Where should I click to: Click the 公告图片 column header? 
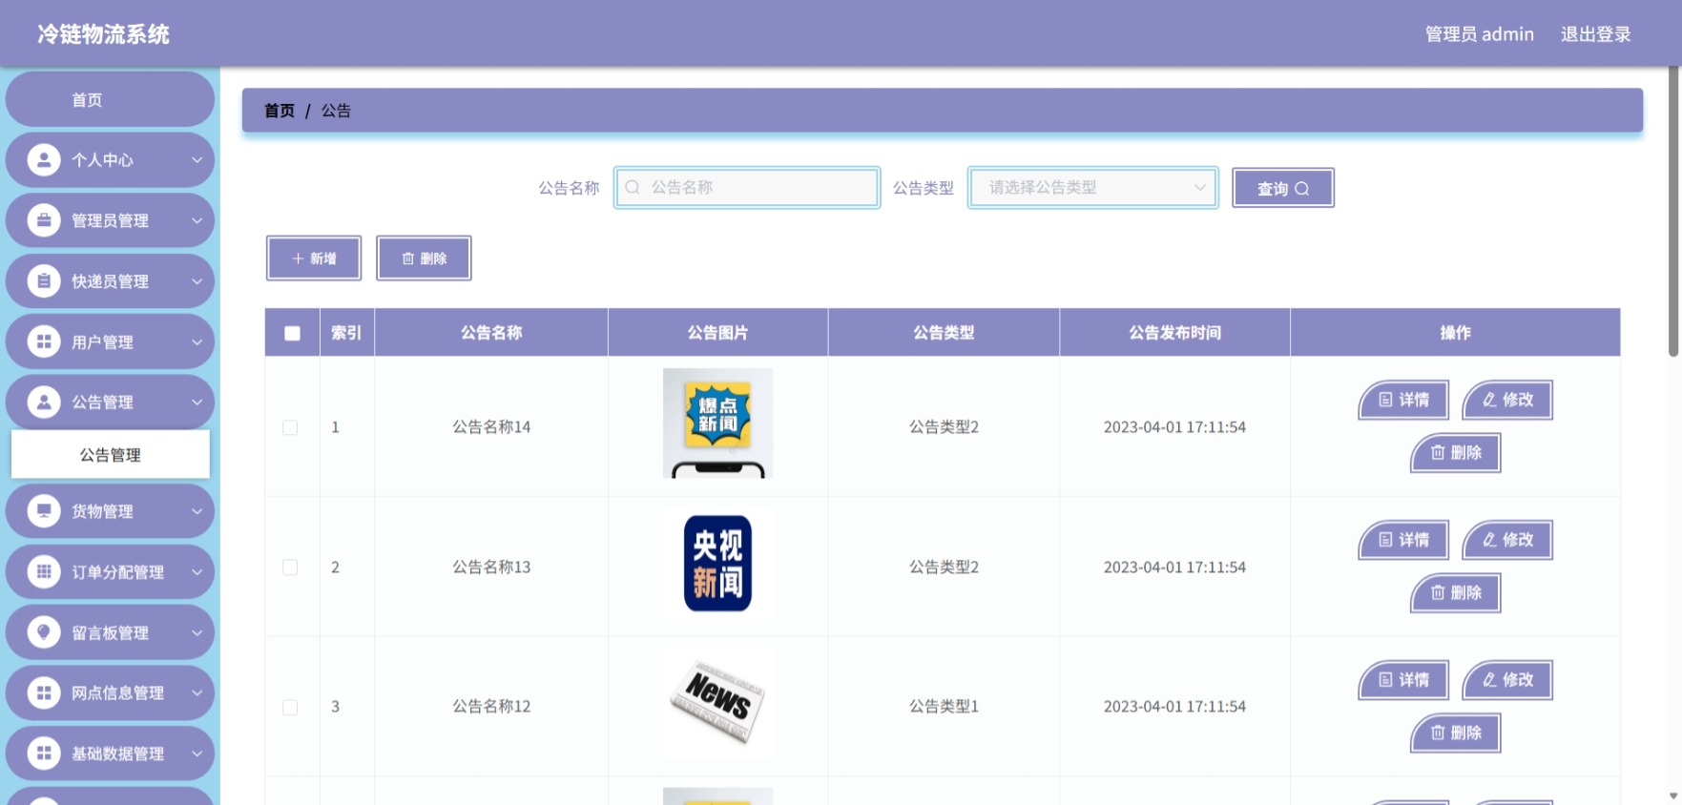coord(717,333)
